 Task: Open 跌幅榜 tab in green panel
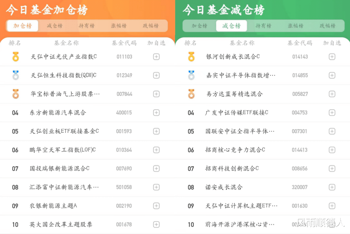(x=327, y=26)
